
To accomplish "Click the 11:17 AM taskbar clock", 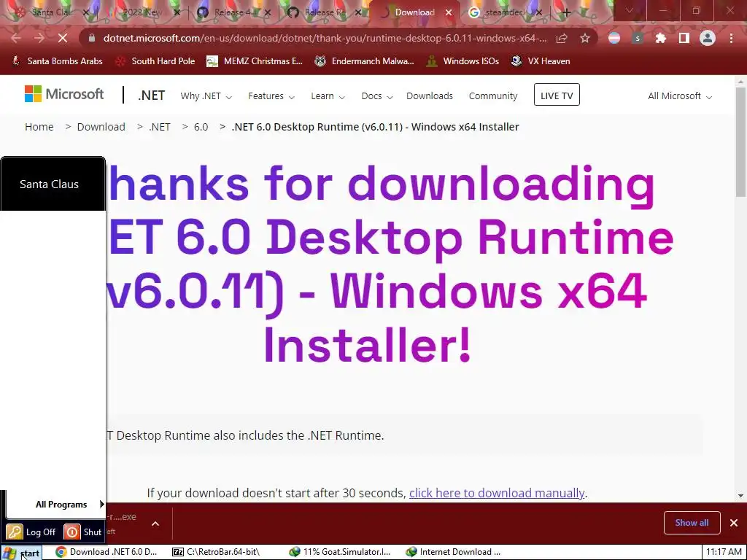I will click(724, 552).
